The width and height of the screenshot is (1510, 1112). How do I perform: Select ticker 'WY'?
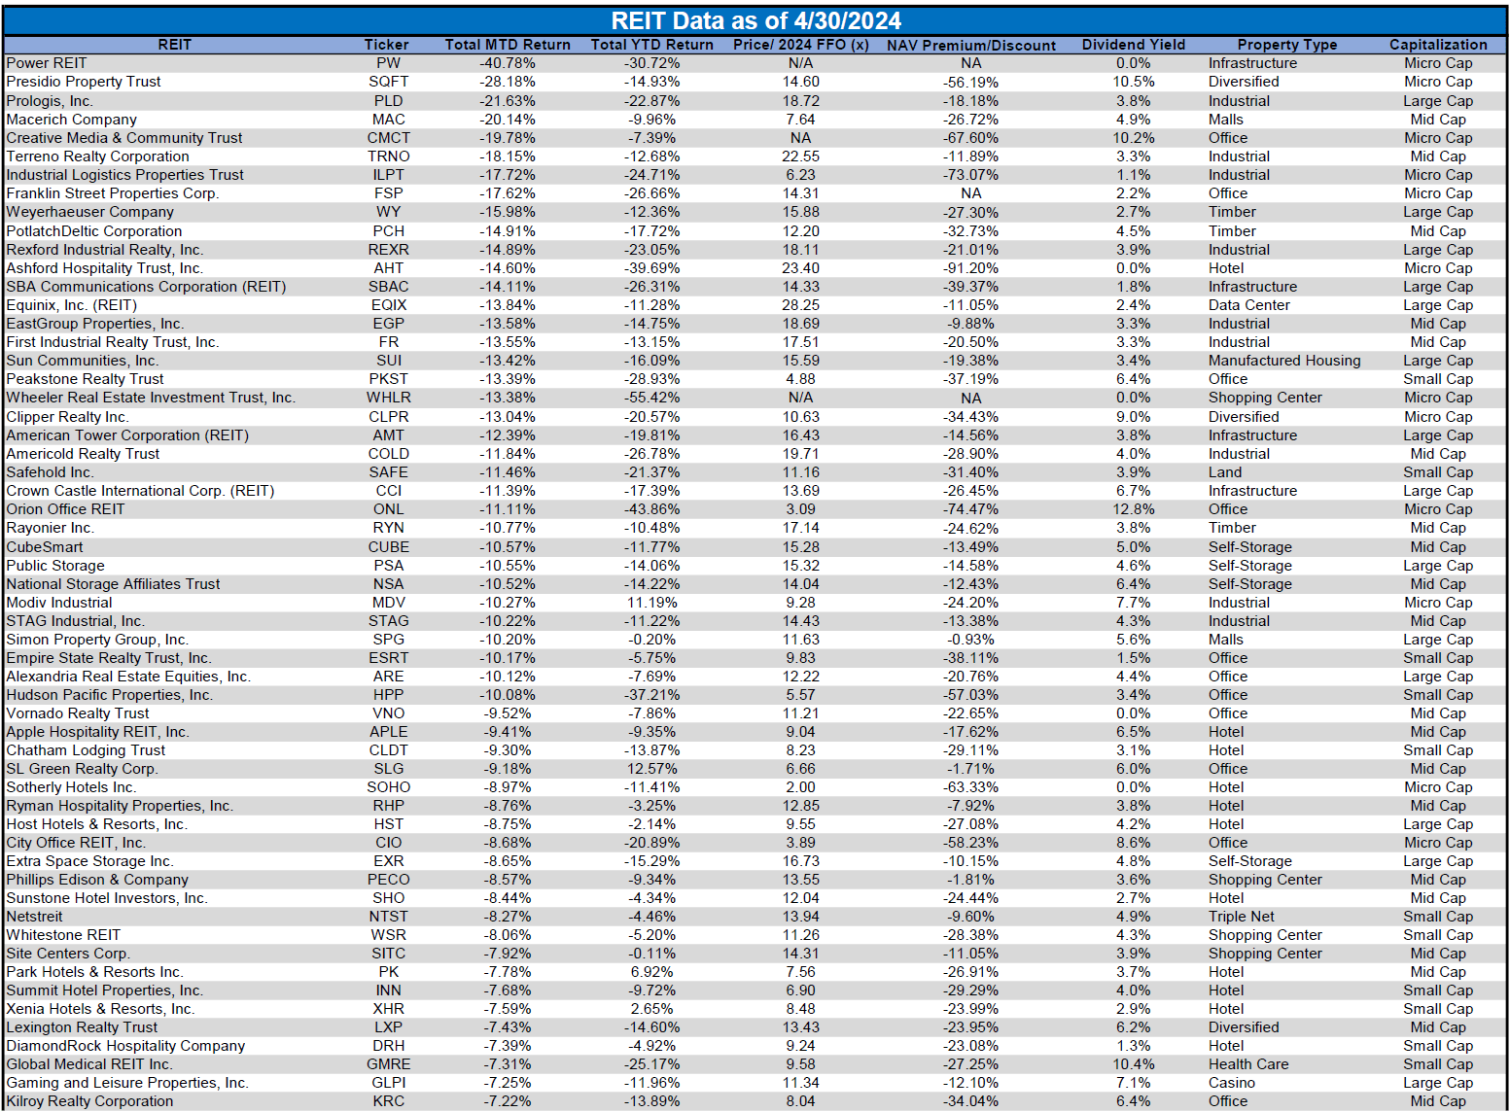tap(389, 212)
